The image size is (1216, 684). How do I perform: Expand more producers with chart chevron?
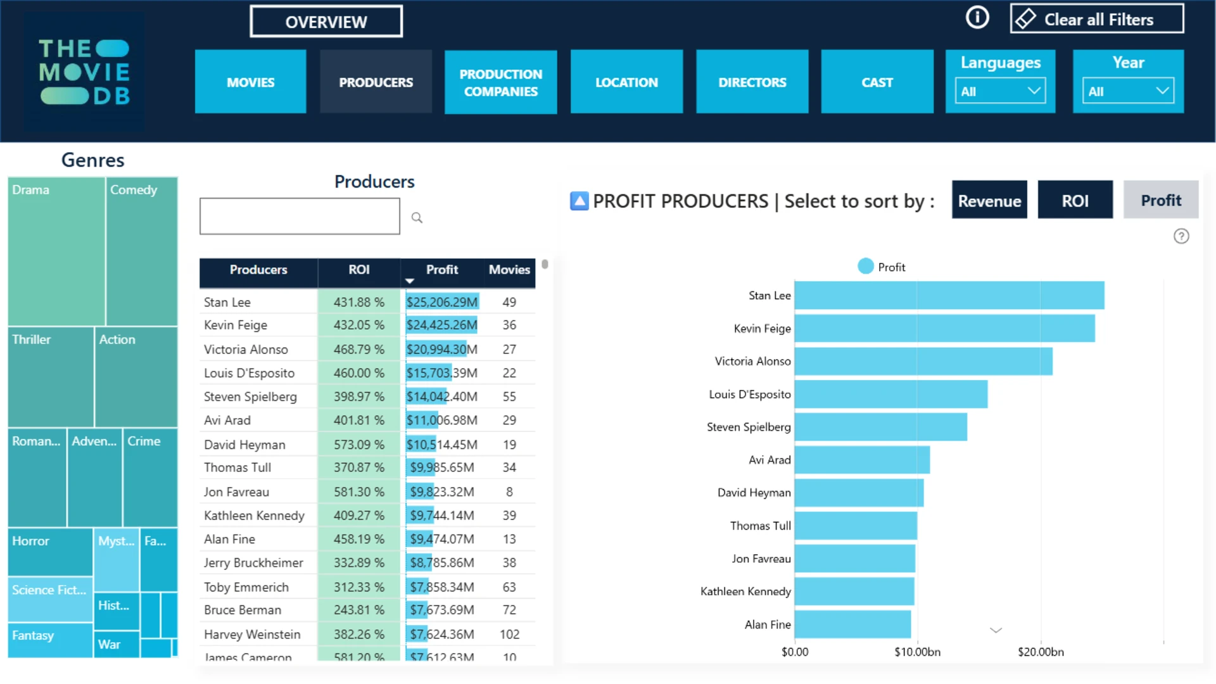point(996,630)
